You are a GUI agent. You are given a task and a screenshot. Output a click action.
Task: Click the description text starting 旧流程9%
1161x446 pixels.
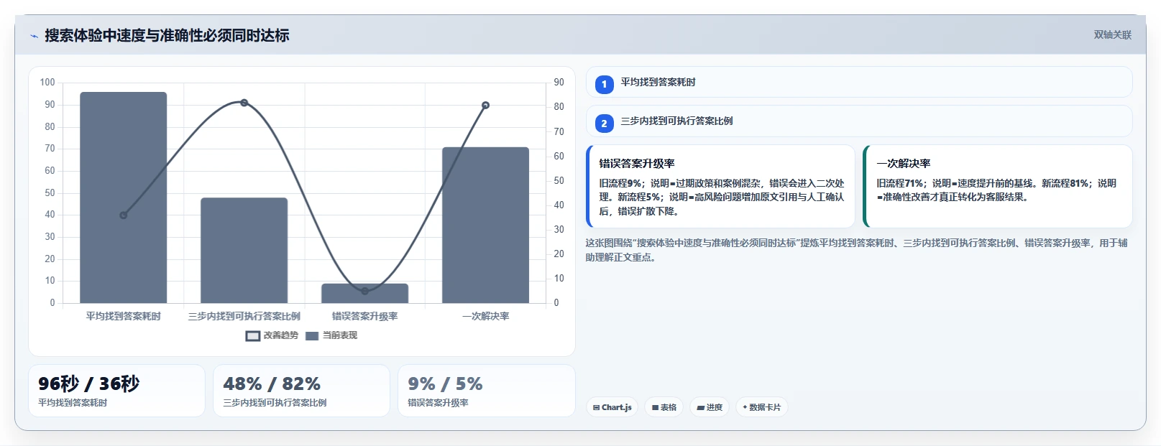722,197
